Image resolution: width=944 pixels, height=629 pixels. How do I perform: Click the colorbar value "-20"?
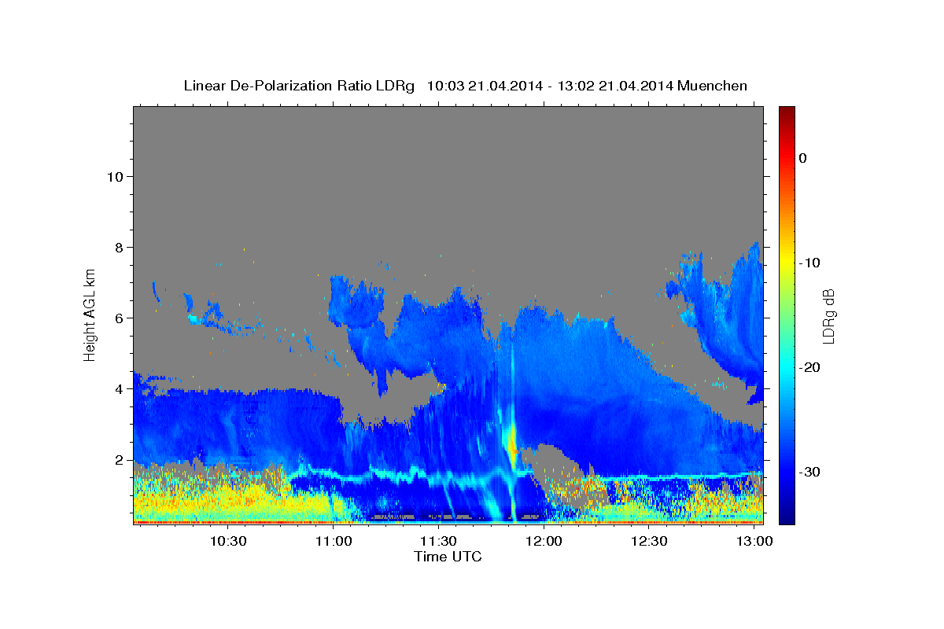809,367
